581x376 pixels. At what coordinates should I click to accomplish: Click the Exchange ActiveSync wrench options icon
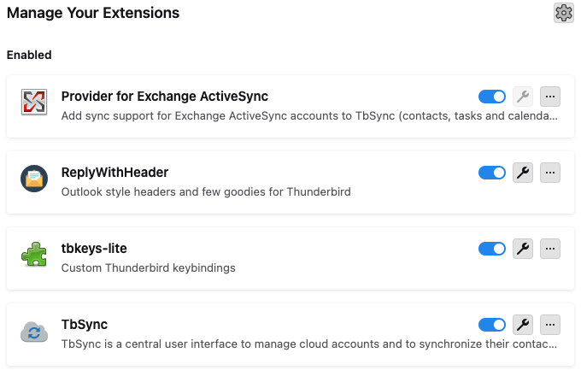[522, 97]
